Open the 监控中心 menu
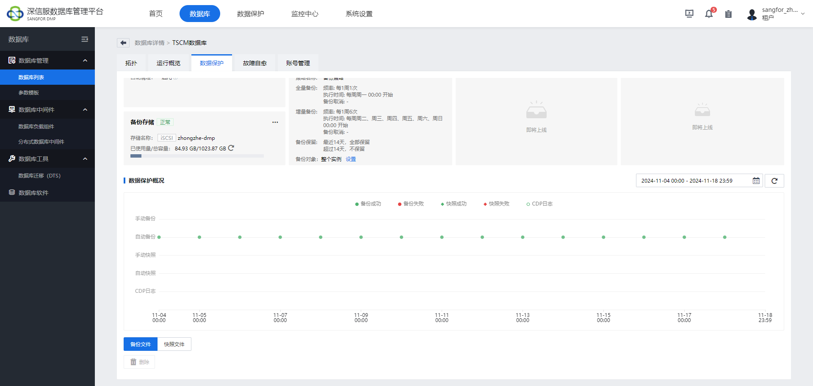The width and height of the screenshot is (813, 386). pos(304,14)
